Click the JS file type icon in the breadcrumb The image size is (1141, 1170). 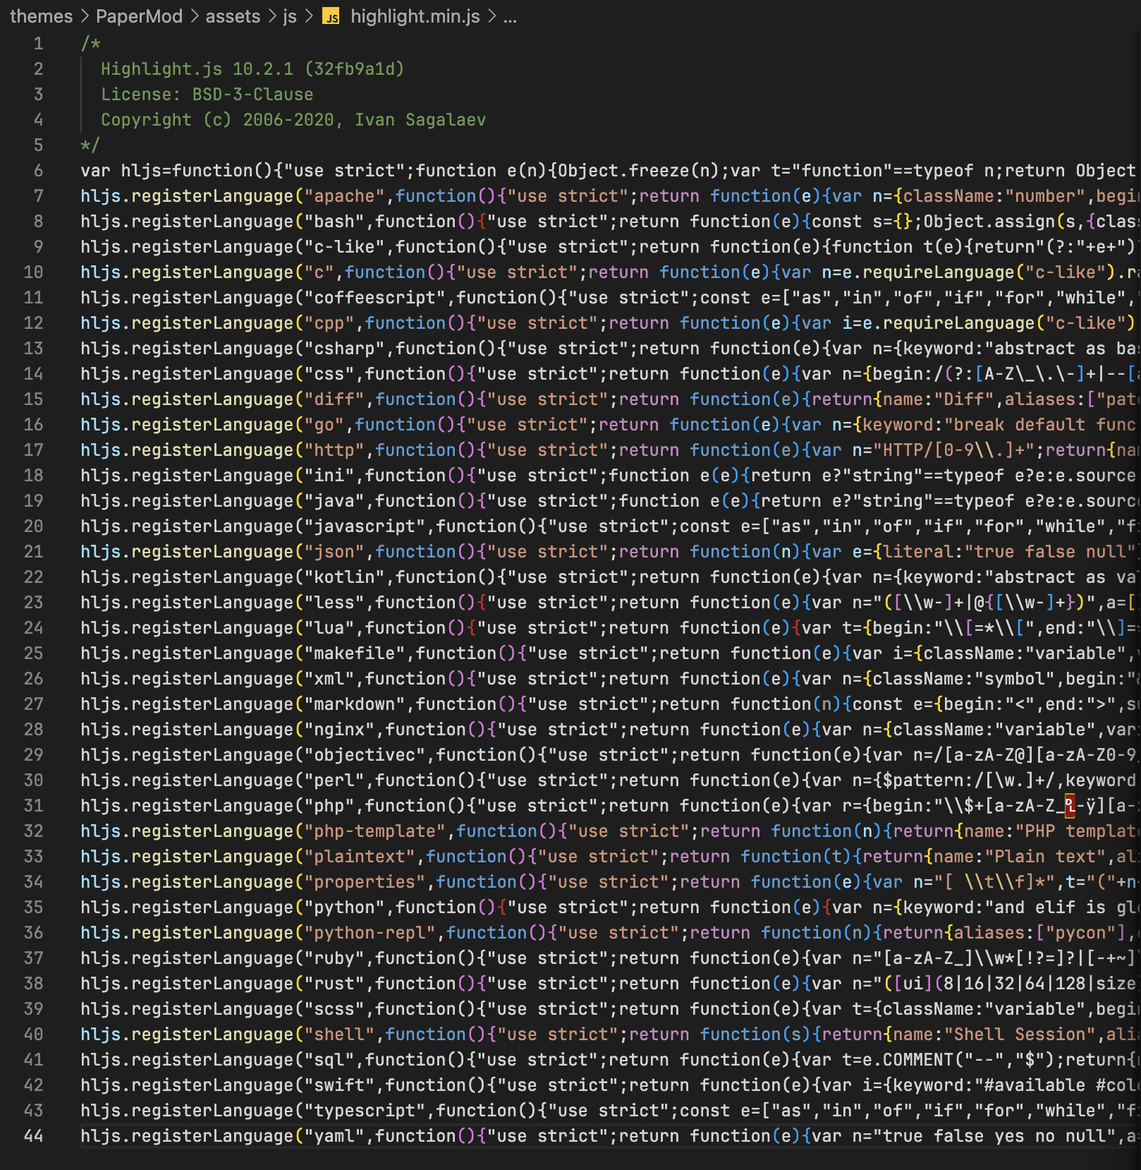point(330,17)
